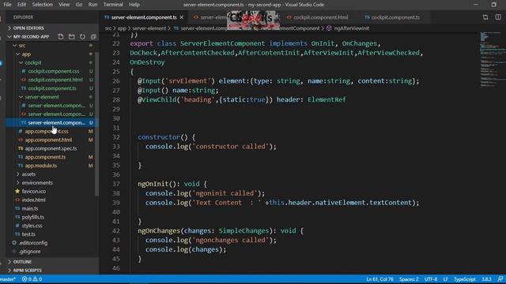Switch to server-element.component.ts tab
This screenshot has height=284, width=506.
click(144, 17)
